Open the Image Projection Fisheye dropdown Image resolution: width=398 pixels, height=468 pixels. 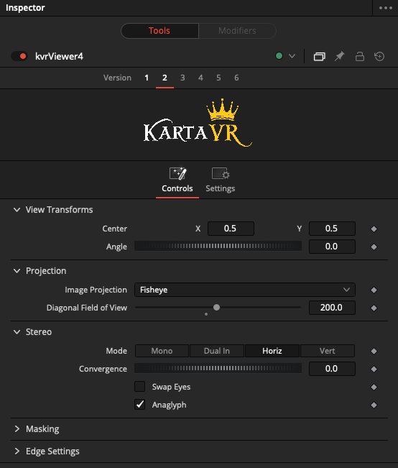click(x=245, y=290)
